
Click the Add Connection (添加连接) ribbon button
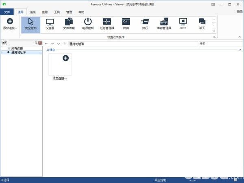tap(10, 24)
